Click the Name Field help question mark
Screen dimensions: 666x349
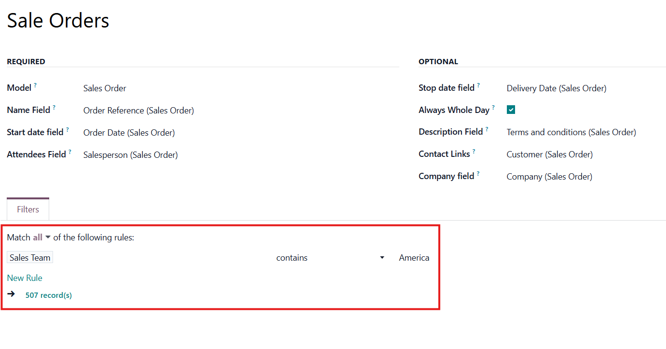coord(54,108)
